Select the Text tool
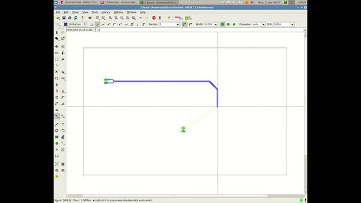 click(x=63, y=124)
